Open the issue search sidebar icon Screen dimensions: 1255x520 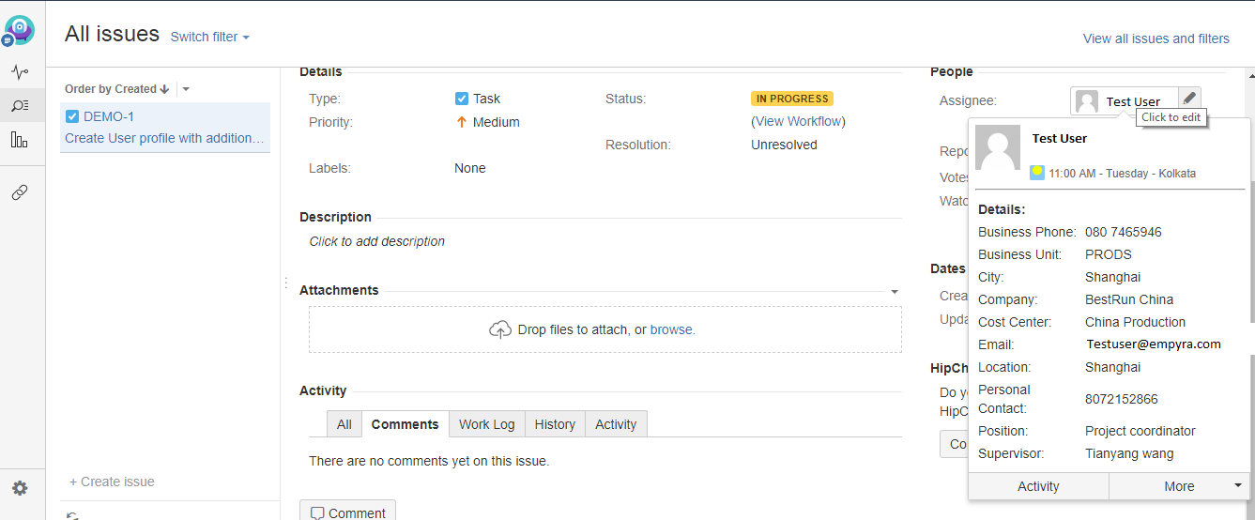[20, 105]
